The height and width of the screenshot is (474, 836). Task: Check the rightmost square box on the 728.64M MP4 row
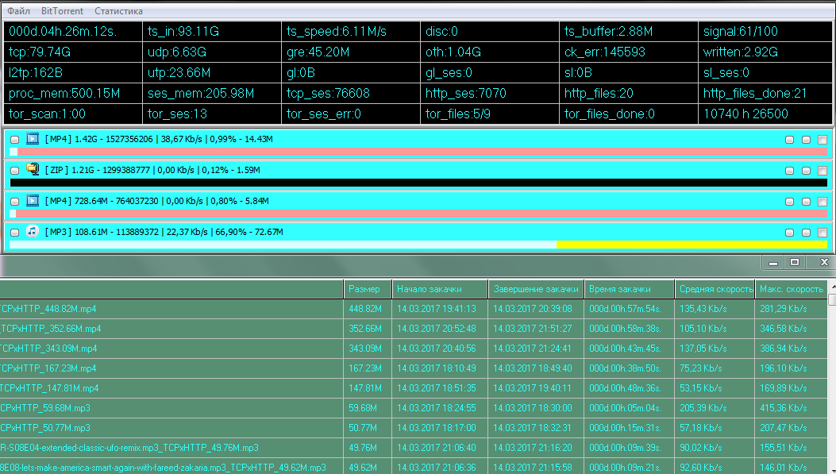[823, 202]
